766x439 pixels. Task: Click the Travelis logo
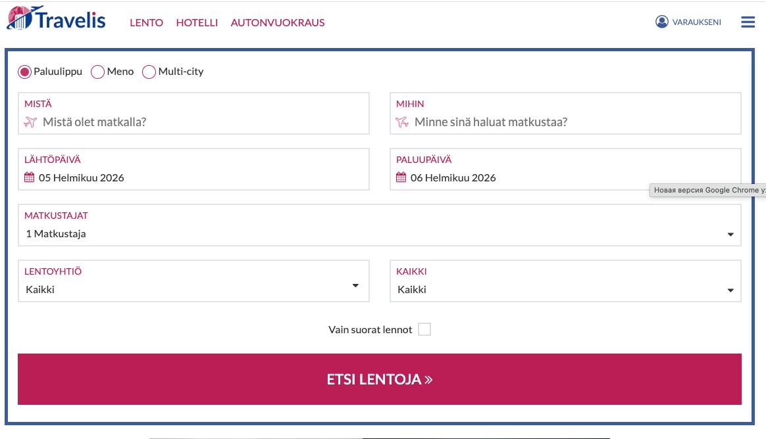pyautogui.click(x=56, y=18)
